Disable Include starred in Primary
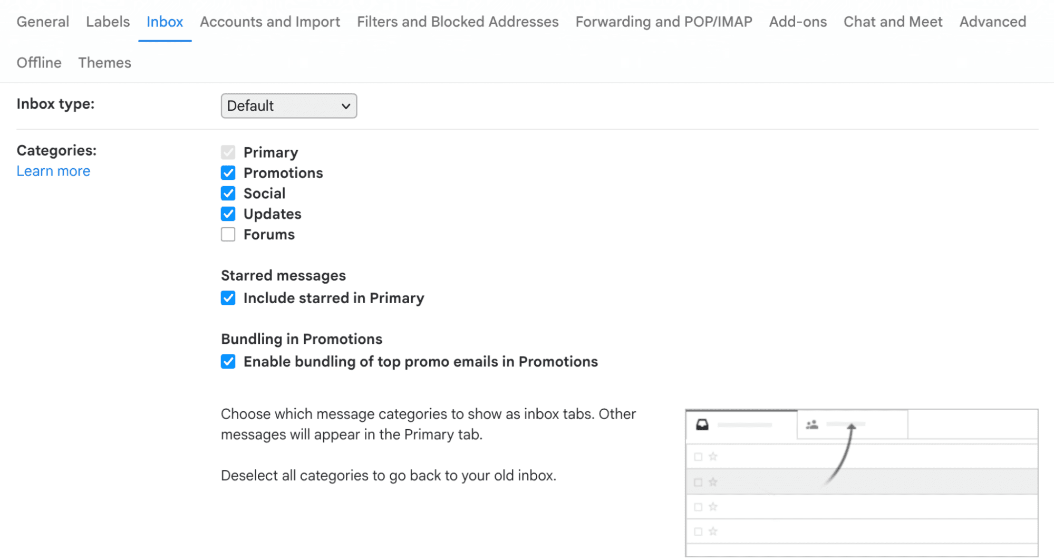Viewport: 1054px width, 560px height. [x=228, y=298]
